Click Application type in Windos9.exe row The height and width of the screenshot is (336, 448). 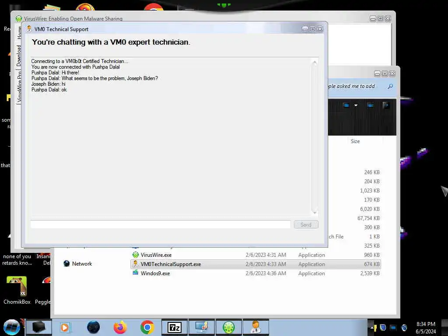click(311, 273)
